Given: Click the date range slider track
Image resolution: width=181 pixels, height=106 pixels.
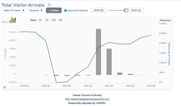Looking at the screenshot, I should (x=116, y=10).
